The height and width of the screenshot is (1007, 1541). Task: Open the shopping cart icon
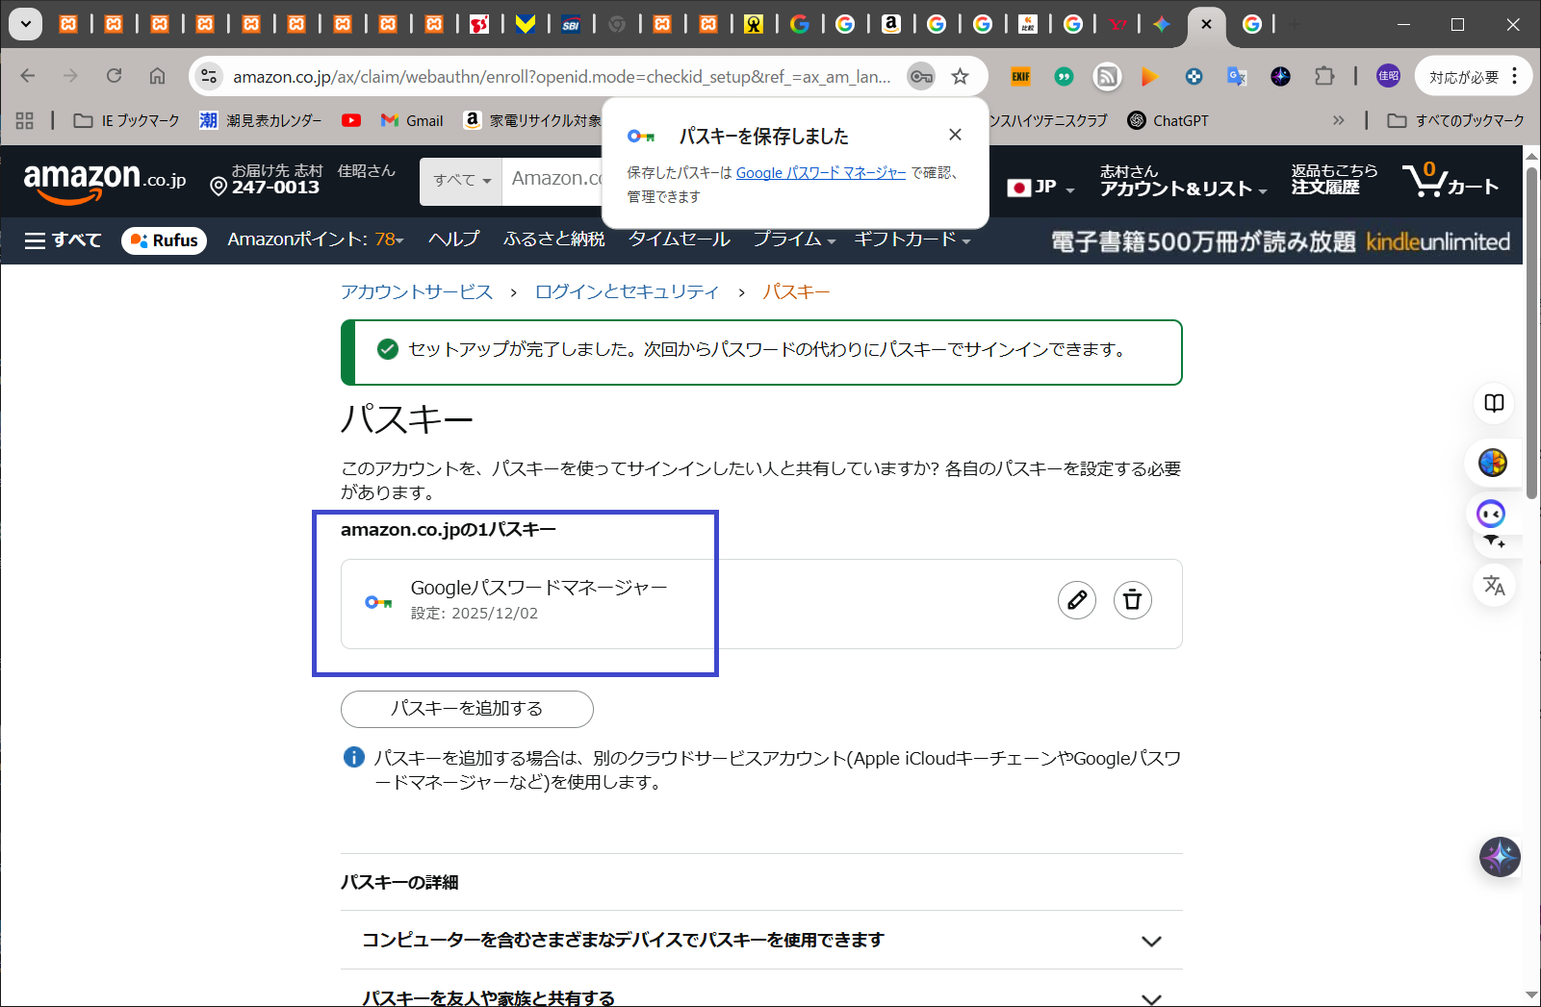1450,181
